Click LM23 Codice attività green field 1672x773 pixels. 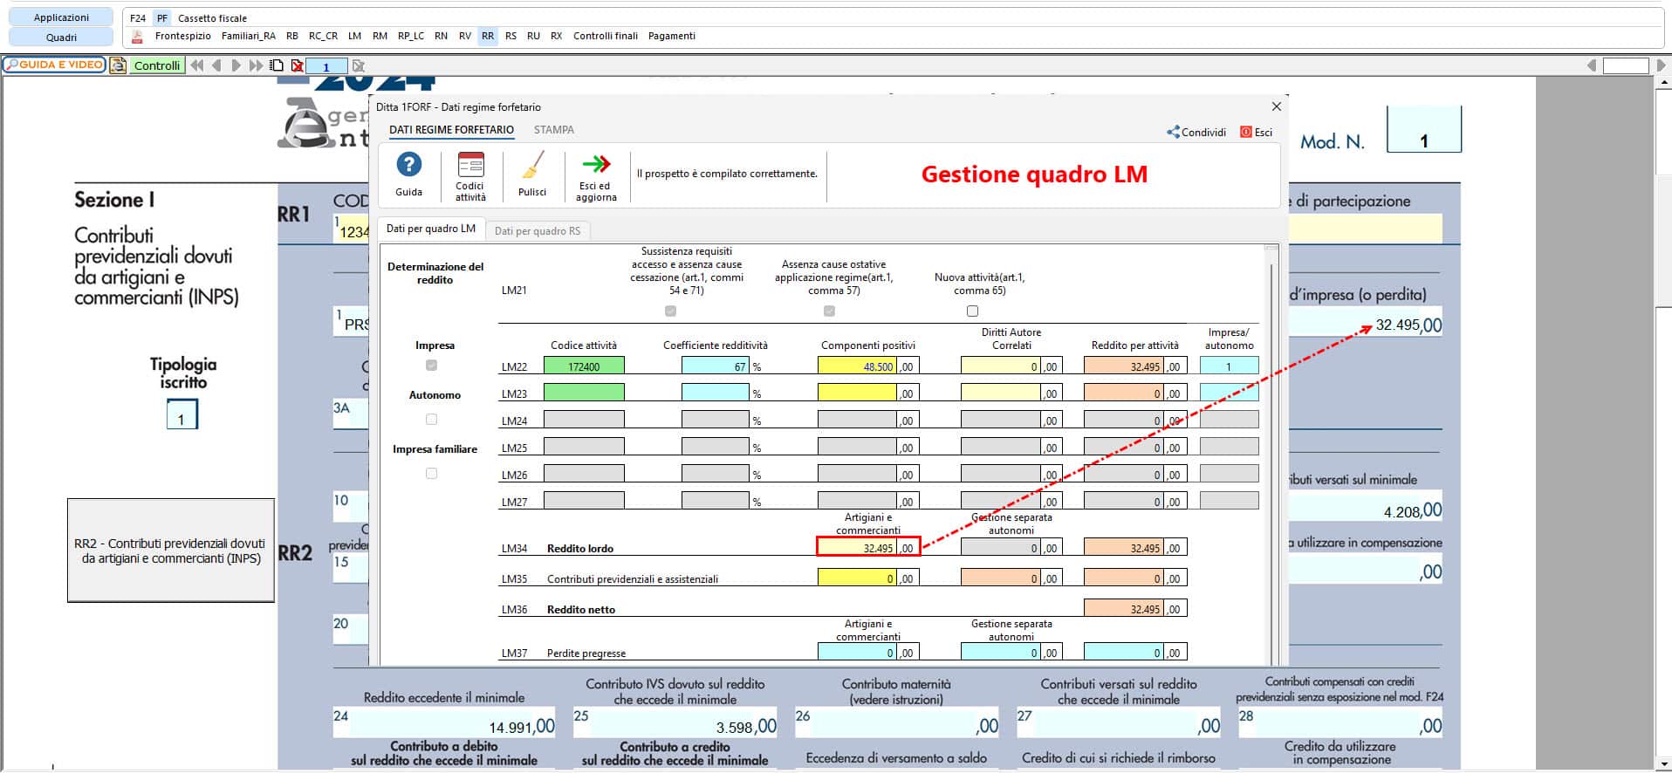pos(584,393)
